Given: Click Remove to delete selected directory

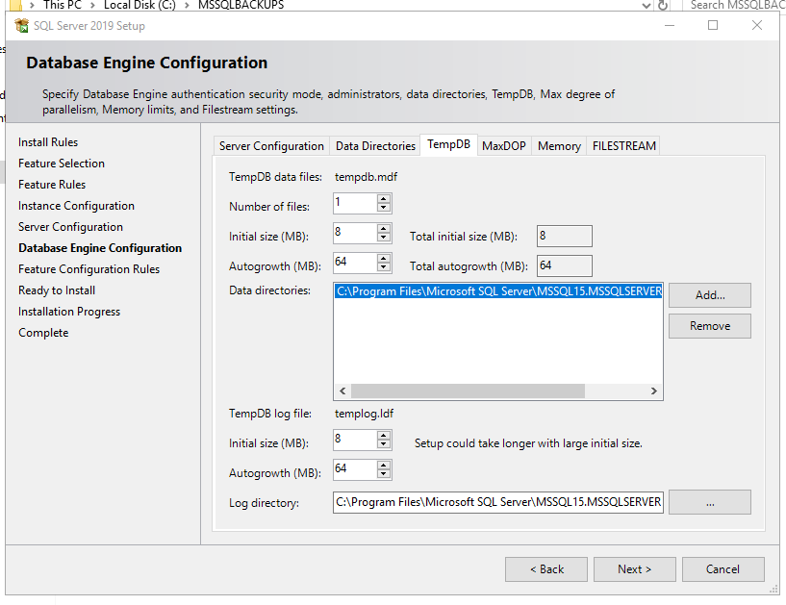Looking at the screenshot, I should [x=710, y=326].
